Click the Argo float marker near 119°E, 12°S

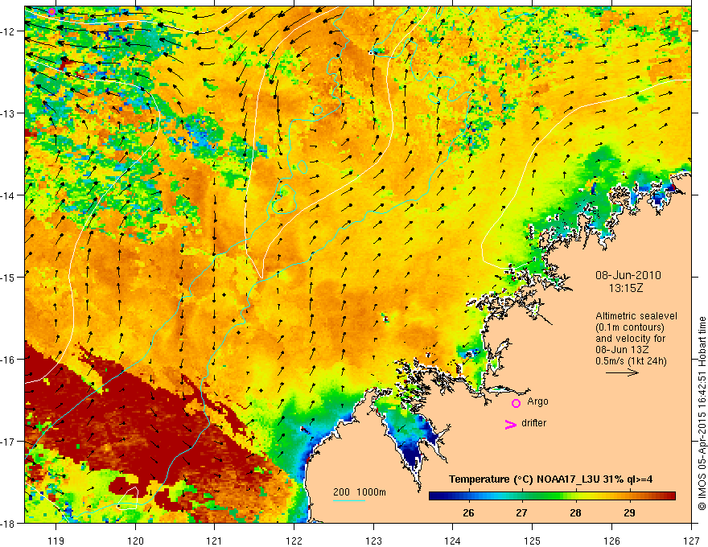coord(52,12)
